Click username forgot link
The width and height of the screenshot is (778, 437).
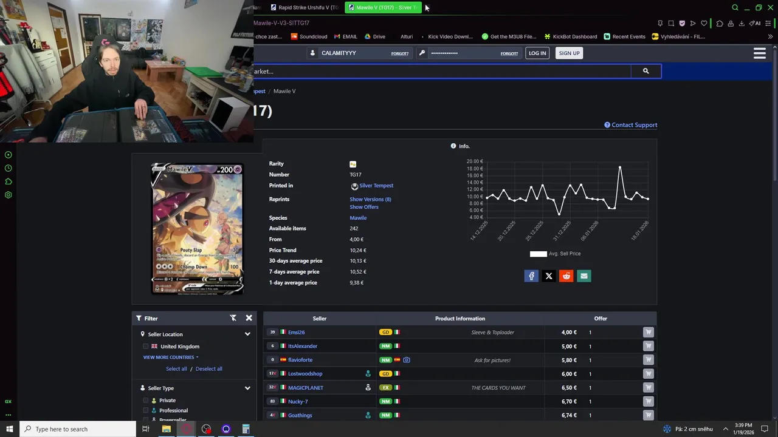coord(400,53)
